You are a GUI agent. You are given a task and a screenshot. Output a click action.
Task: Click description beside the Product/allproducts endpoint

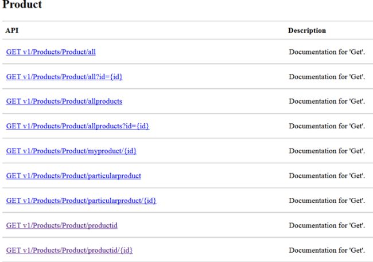tap(327, 101)
